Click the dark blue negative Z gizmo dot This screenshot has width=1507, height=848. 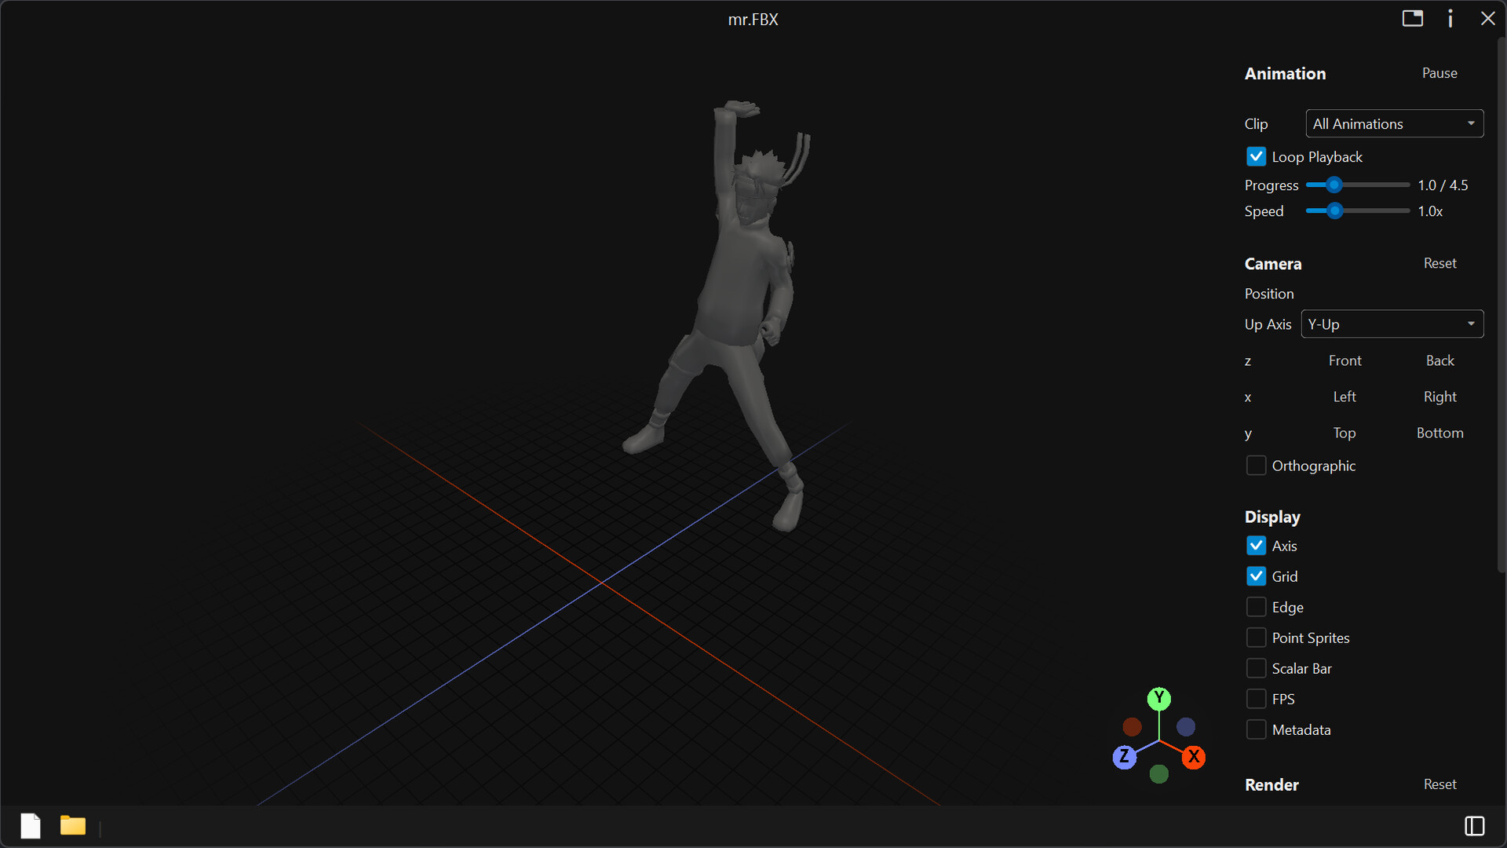point(1186,727)
